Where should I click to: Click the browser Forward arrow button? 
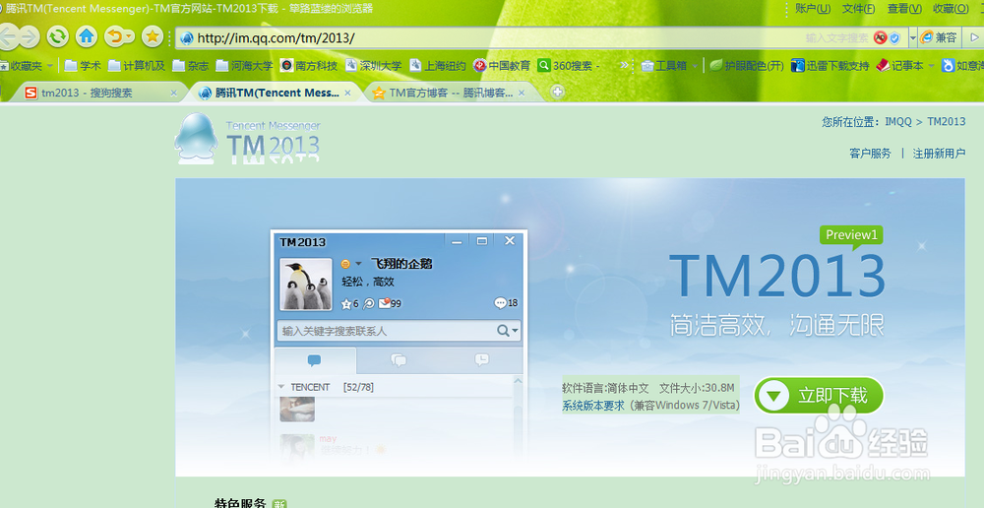(28, 37)
